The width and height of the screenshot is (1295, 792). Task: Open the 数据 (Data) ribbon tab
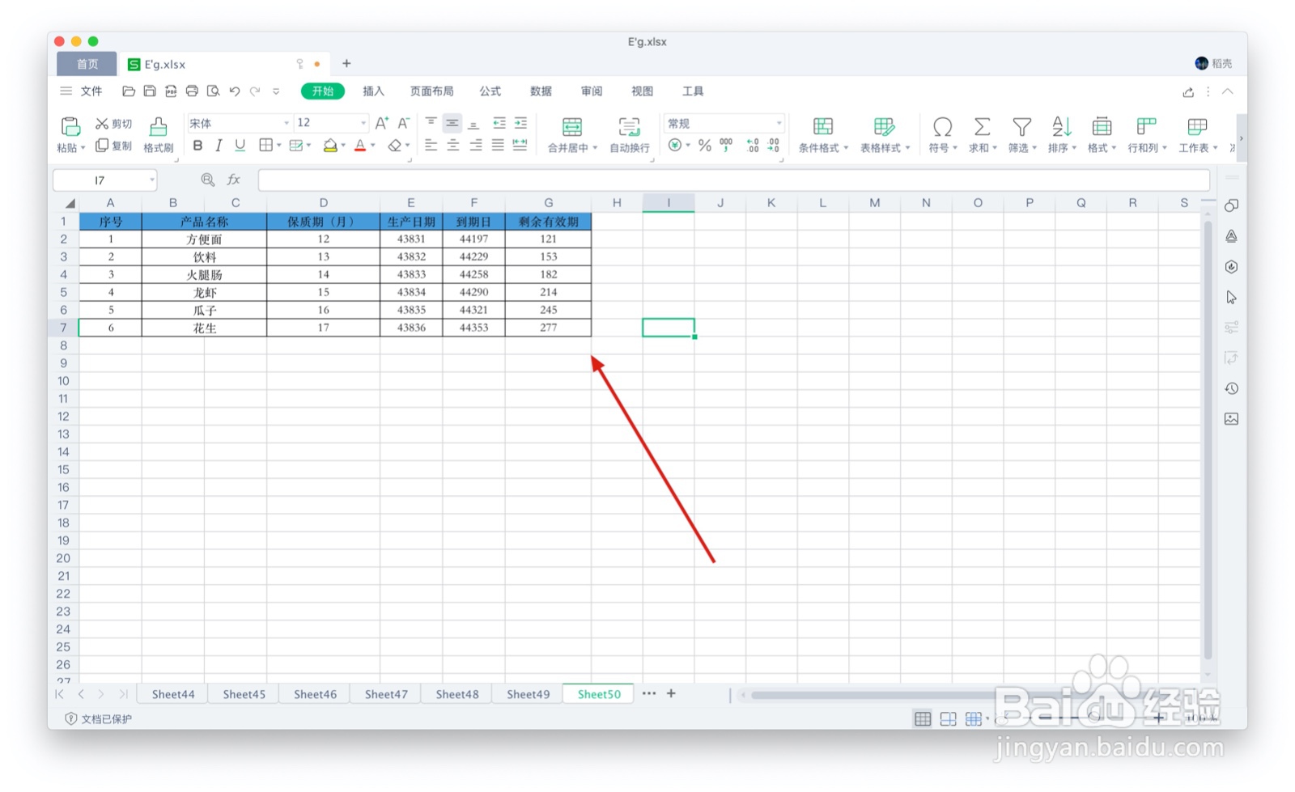[x=541, y=91]
